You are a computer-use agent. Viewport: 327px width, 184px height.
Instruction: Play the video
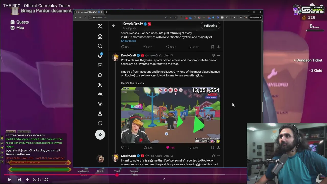[9, 180]
